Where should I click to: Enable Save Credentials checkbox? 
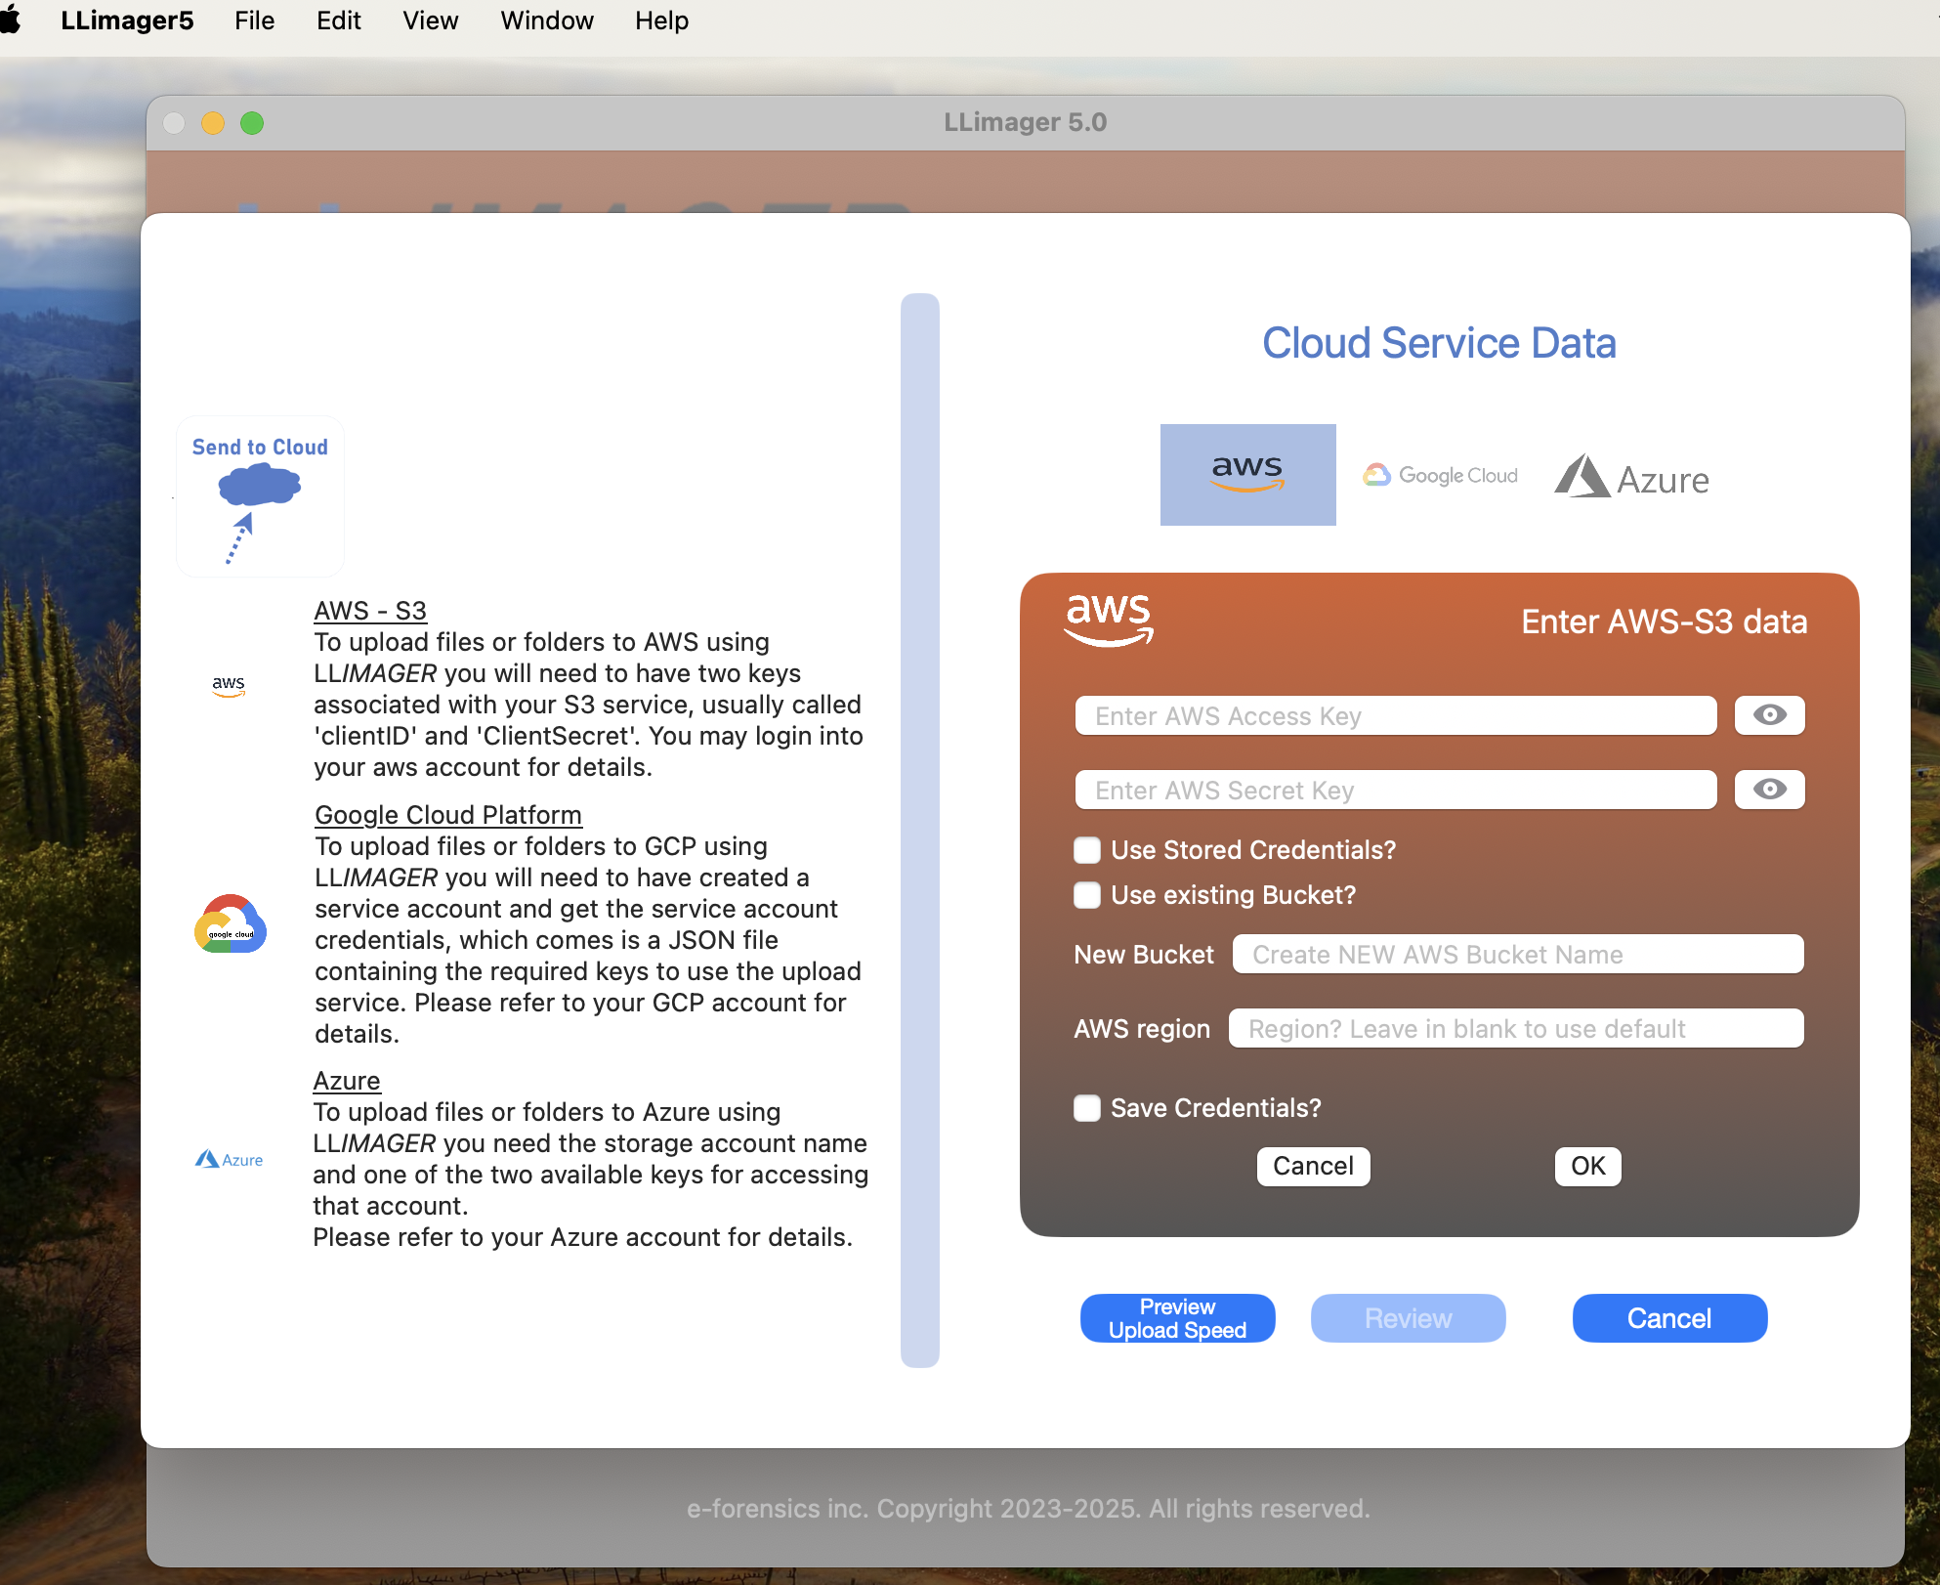pyautogui.click(x=1087, y=1106)
